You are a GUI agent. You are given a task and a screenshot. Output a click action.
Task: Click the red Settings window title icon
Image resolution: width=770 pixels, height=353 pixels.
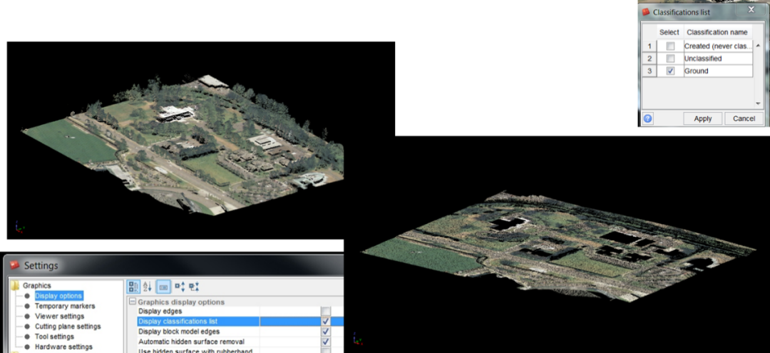pos(15,265)
